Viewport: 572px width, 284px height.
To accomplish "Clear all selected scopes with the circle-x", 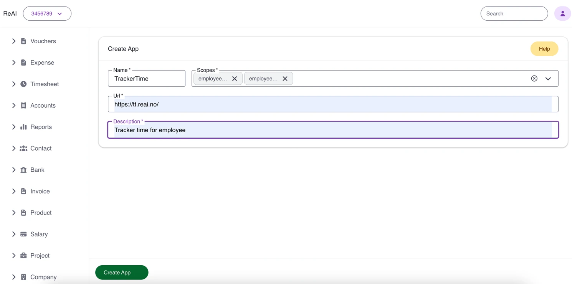I will (534, 78).
